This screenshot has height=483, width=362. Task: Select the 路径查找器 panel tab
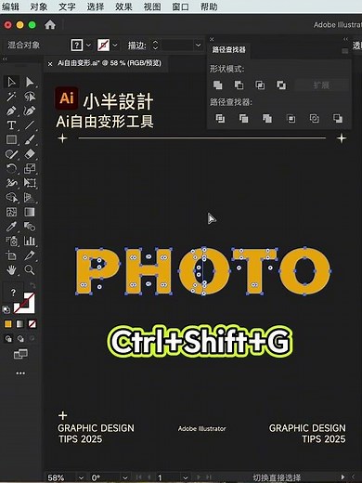click(228, 49)
